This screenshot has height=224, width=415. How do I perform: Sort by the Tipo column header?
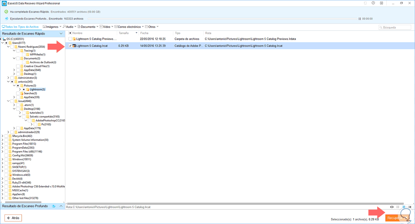point(177,33)
